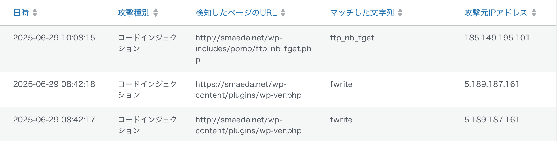Image resolution: width=557 pixels, height=141 pixels.
Task: Click sort arrows beside マッチした文字列
Action: 400,13
